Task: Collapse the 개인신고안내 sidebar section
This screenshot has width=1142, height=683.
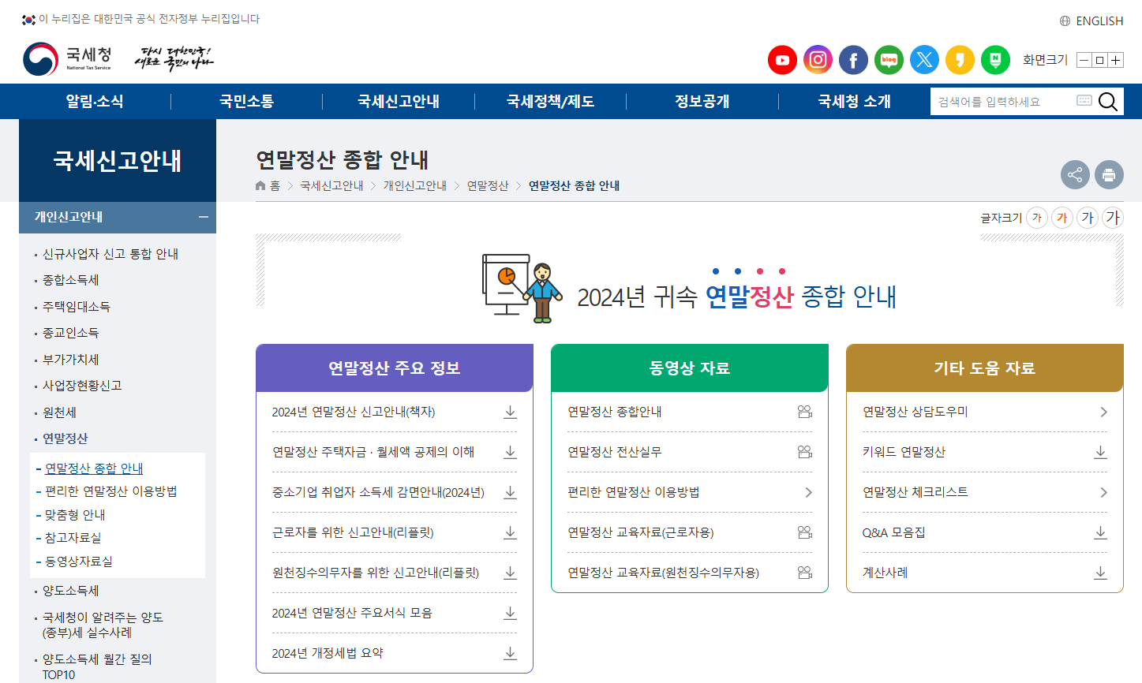Action: coord(204,218)
